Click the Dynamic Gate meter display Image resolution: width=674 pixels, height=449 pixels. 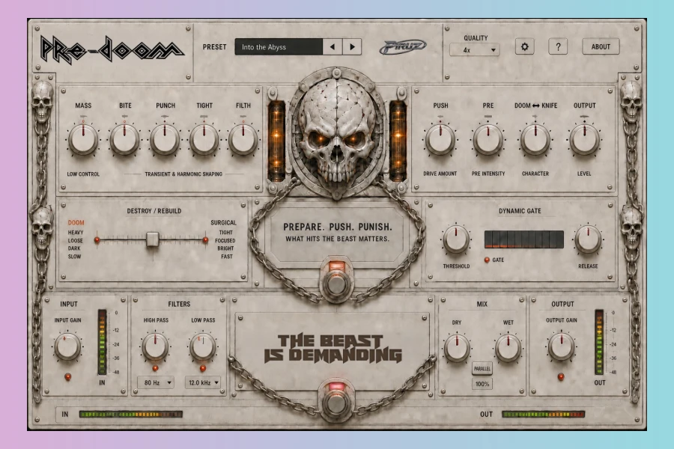click(x=524, y=239)
